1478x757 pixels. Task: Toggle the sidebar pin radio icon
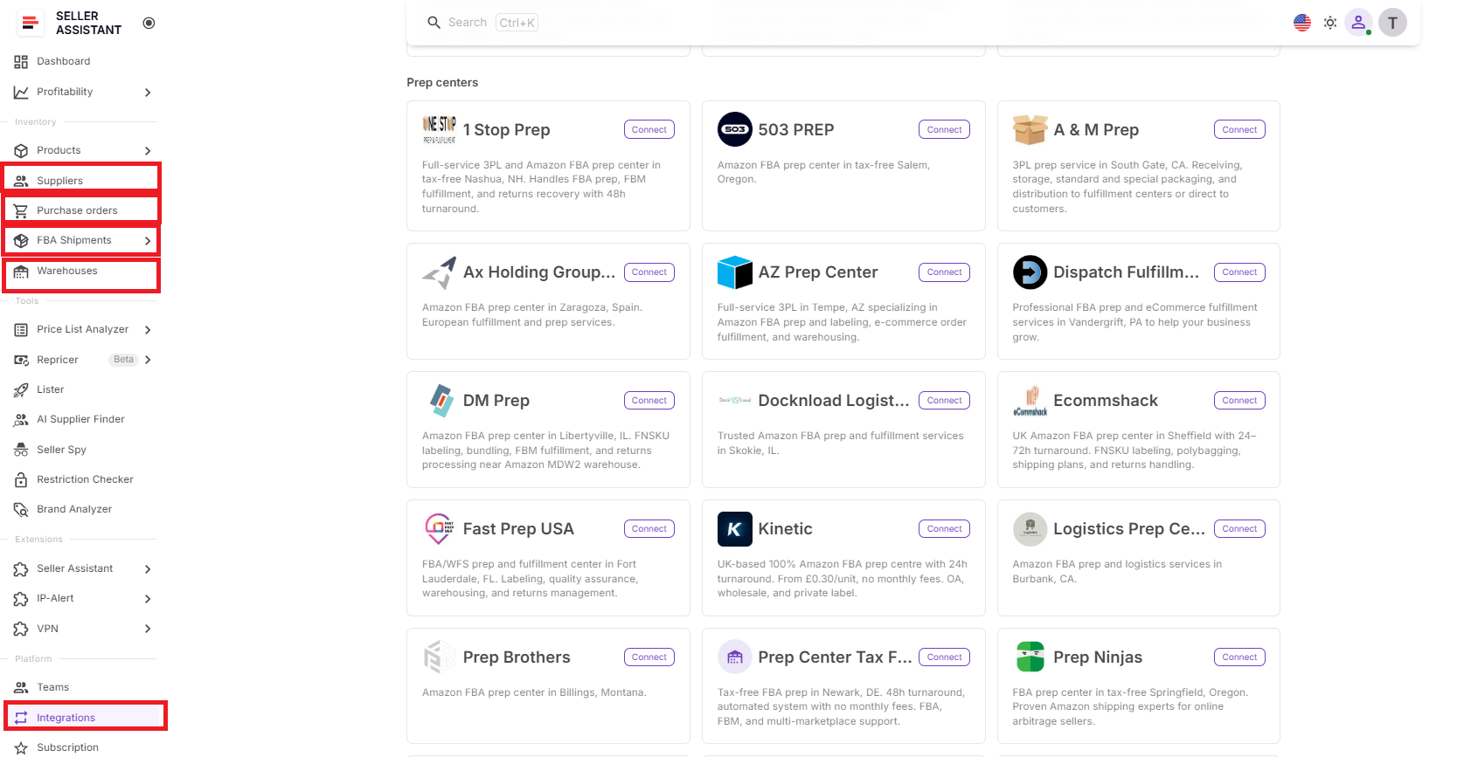coord(149,23)
